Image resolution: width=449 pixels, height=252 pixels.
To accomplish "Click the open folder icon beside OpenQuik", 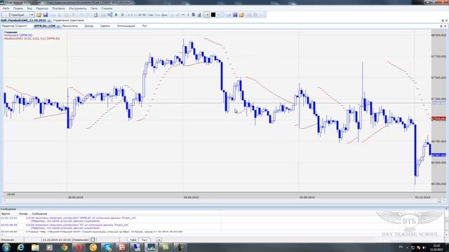I will tap(39, 15).
